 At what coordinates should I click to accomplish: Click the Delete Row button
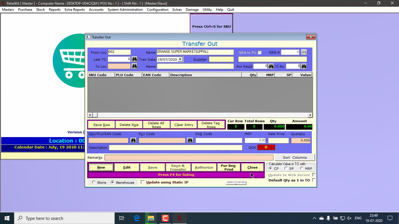[129, 125]
